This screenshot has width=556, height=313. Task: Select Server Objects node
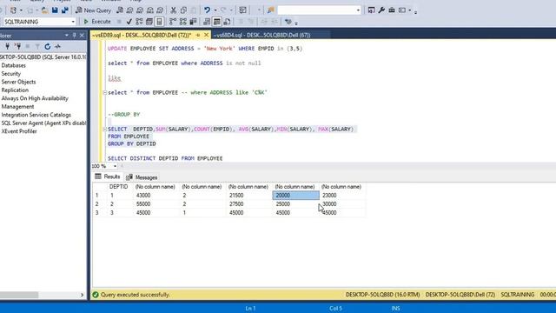point(18,82)
